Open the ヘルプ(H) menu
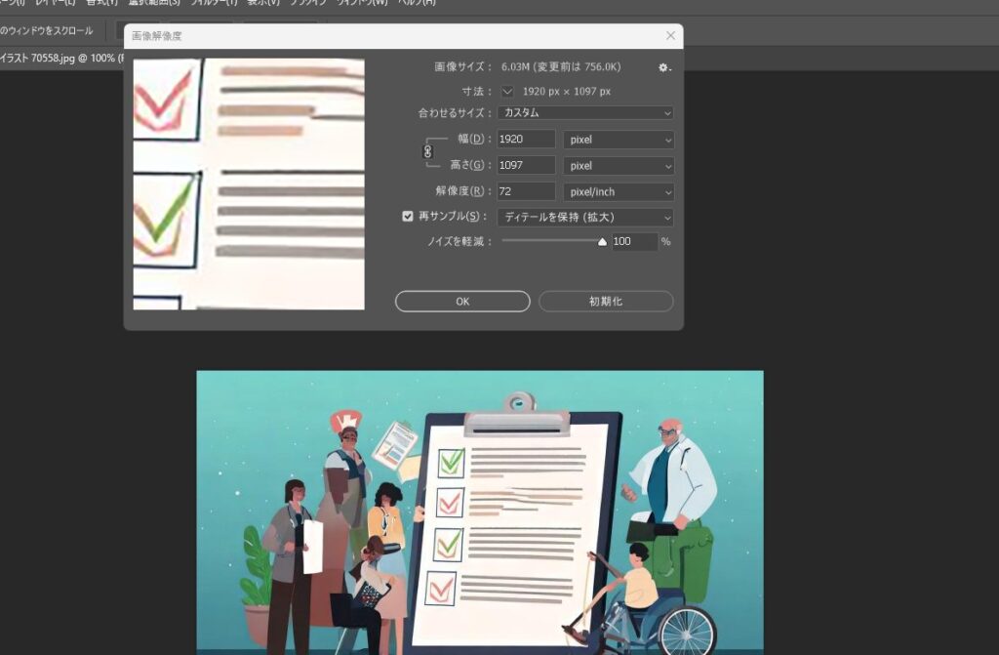The height and width of the screenshot is (655, 999). (x=417, y=3)
